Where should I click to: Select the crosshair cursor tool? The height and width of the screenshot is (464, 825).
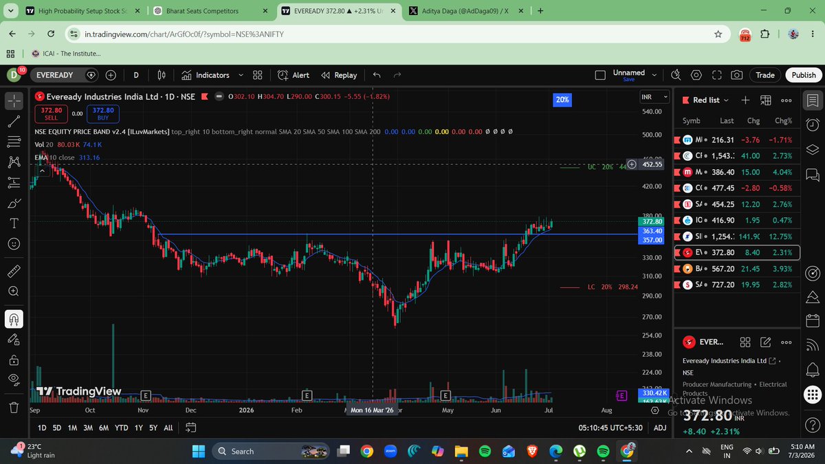14,101
